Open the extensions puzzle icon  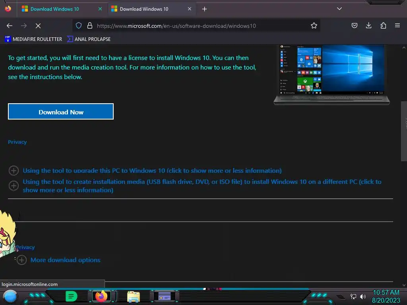[x=383, y=25]
